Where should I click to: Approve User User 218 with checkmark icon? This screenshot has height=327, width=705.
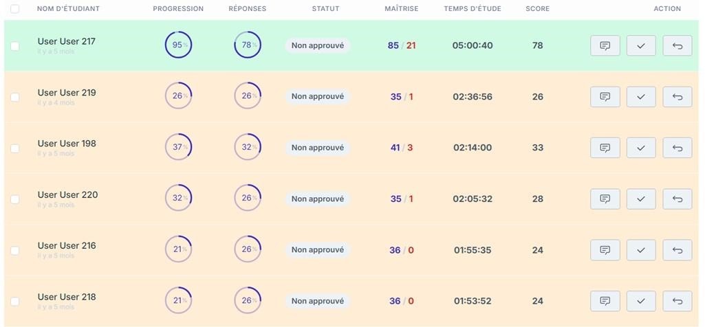pos(641,301)
